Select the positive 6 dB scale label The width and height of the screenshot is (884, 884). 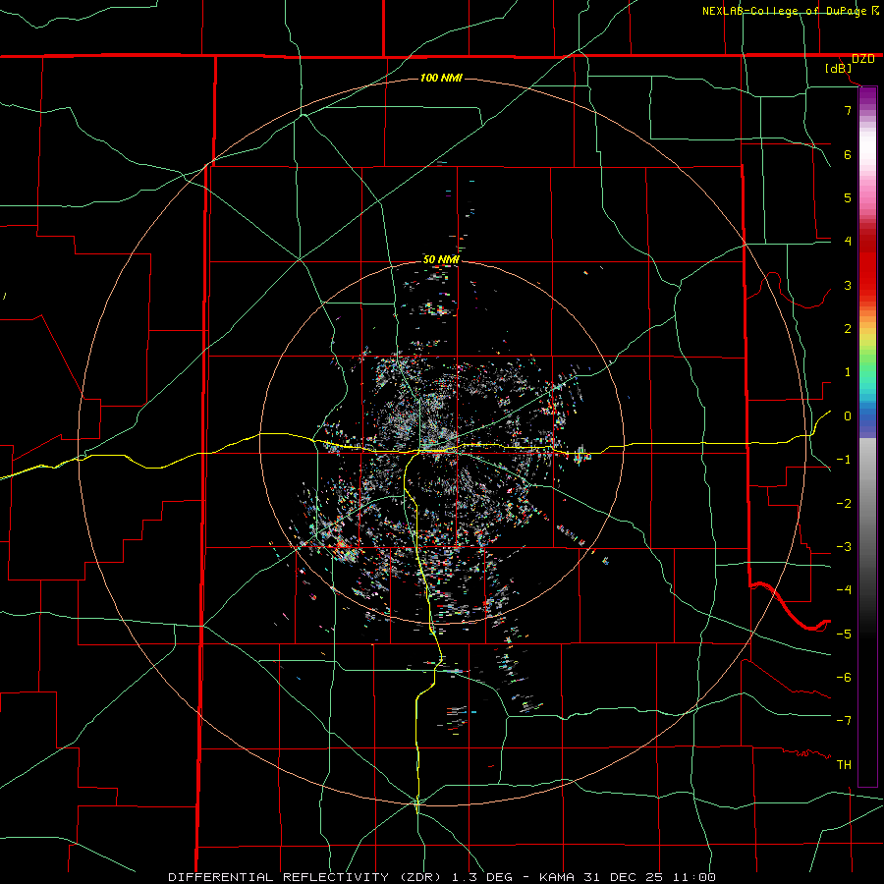click(x=848, y=154)
